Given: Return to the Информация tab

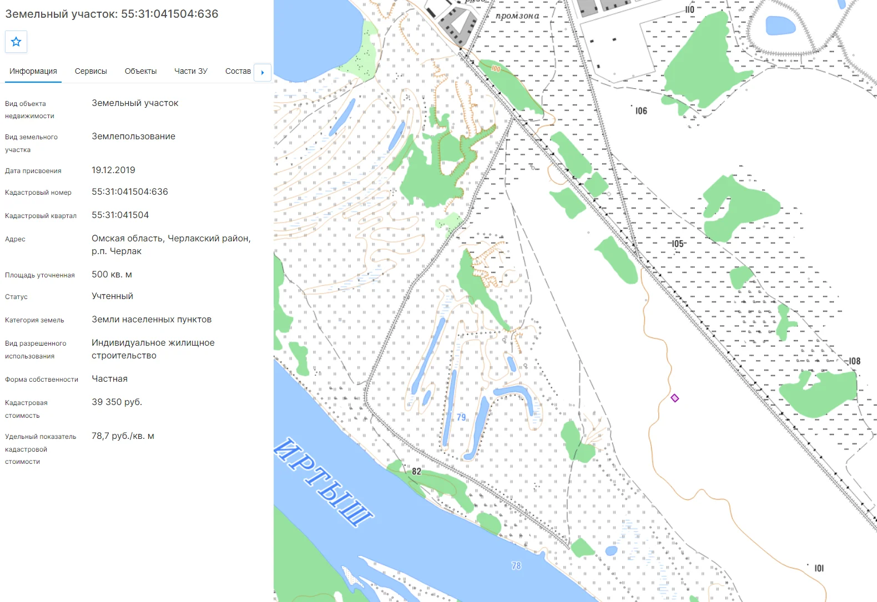Looking at the screenshot, I should pyautogui.click(x=33, y=71).
